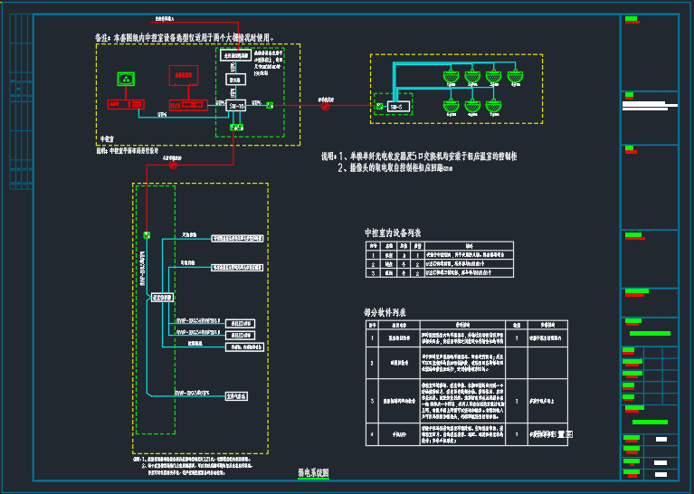Click the top-left green dome camera symbol
Screen dimensions: 694x494
449,78
